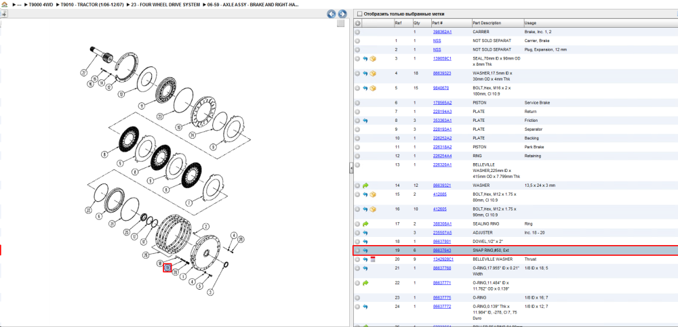
Task: Click the notes icon for BELLEVILLE WASHER 1342928C1
Action: click(373, 259)
